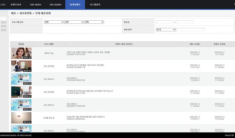Click the 상세 검색 keyword text field

[190, 30]
